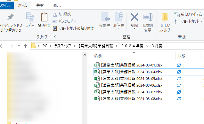Go back with the left arrow
This screenshot has width=204, height=124.
tap(2, 46)
